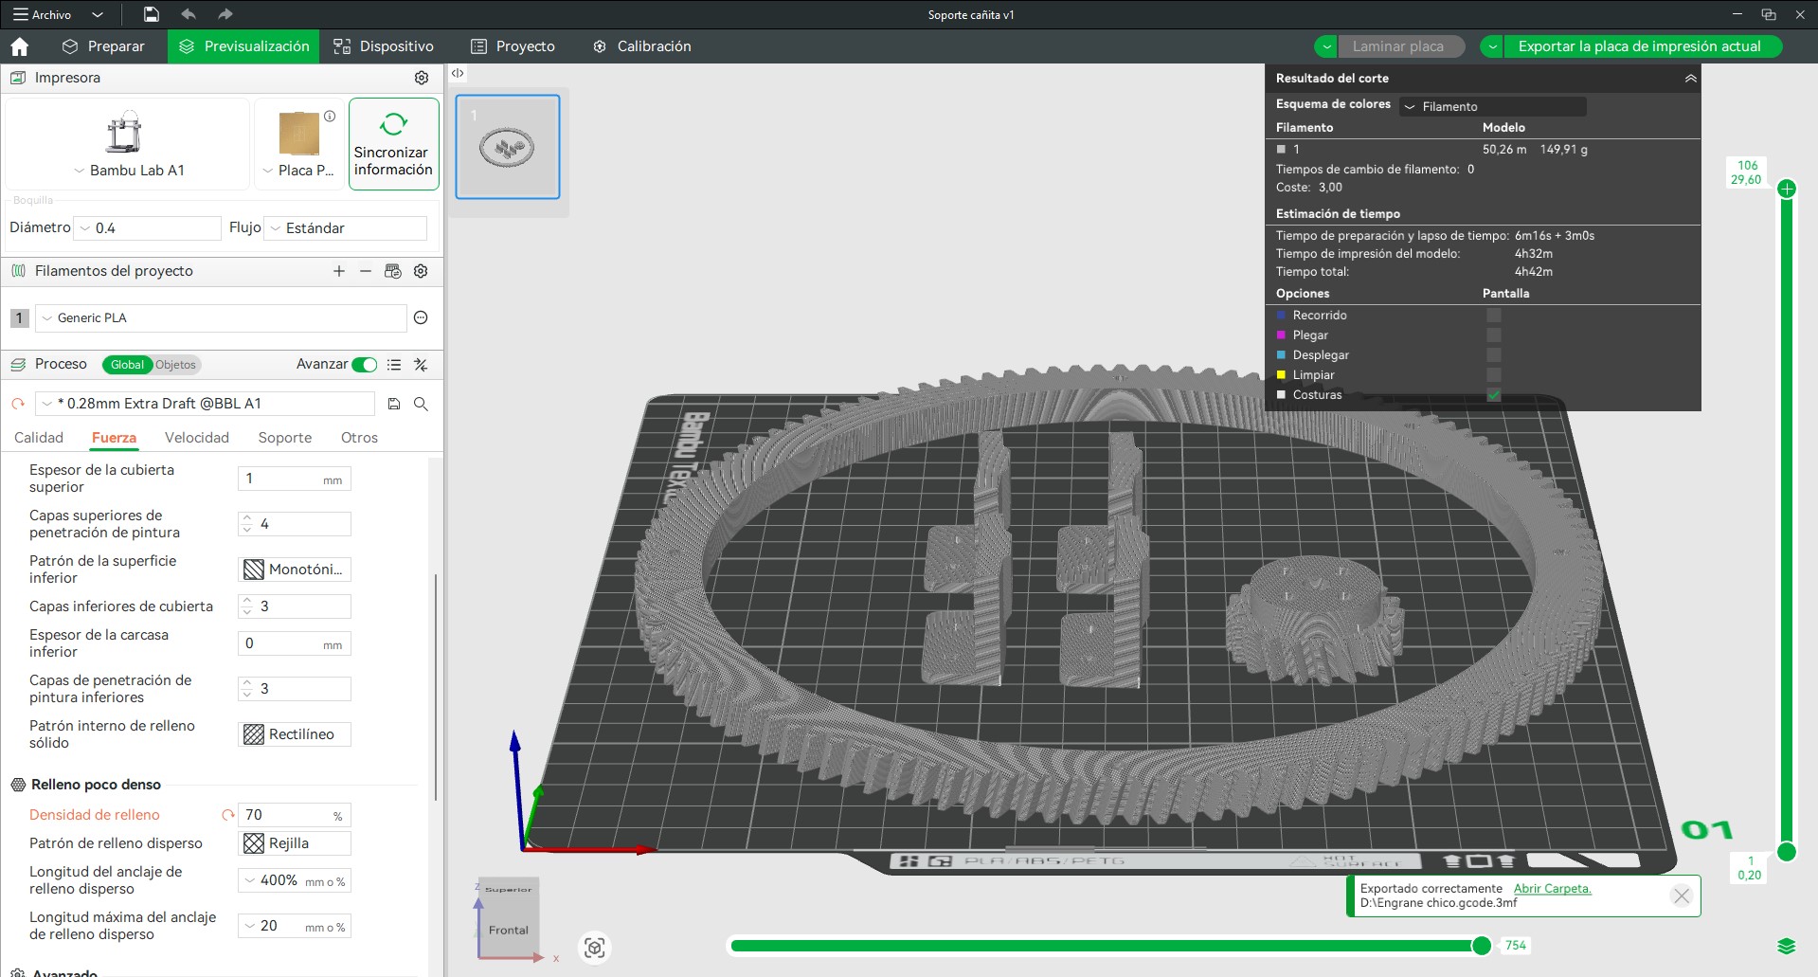
Task: Click the auto-orient view icon below the viewport
Action: (x=595, y=948)
